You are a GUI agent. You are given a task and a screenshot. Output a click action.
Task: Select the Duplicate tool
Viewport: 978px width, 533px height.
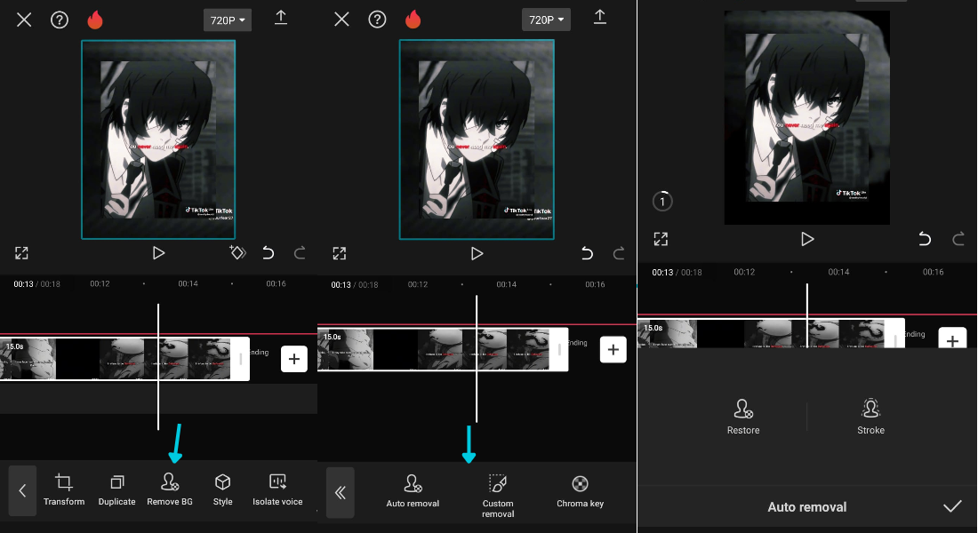pyautogui.click(x=116, y=490)
